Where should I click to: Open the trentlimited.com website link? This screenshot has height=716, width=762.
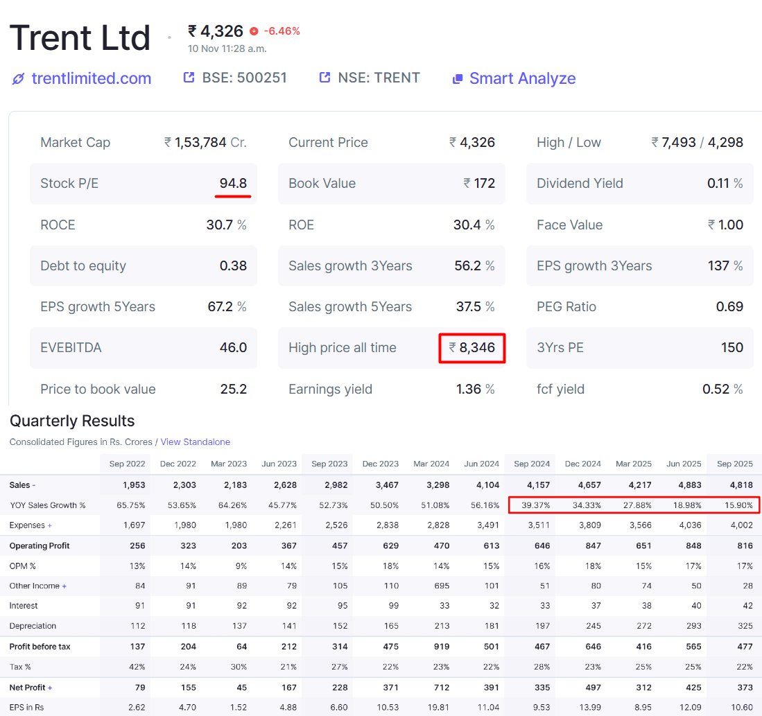coord(91,78)
